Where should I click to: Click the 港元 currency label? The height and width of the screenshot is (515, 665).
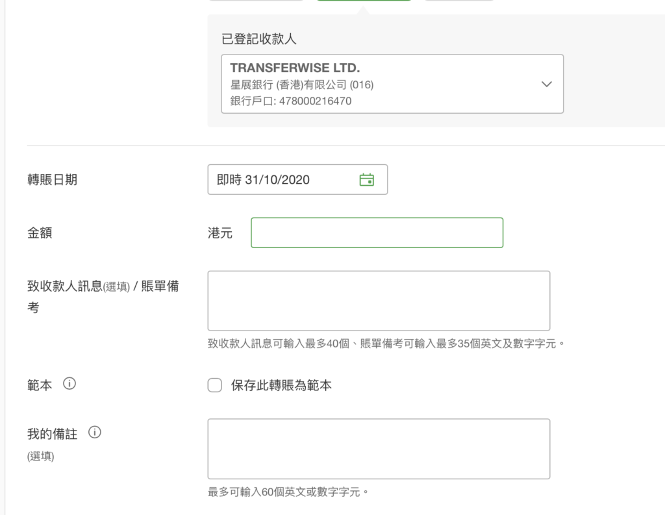click(220, 233)
